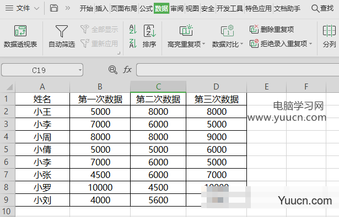Expand the 拒绝录入重复项 dropdown arrow
This screenshot has height=217, width=339.
(311, 44)
